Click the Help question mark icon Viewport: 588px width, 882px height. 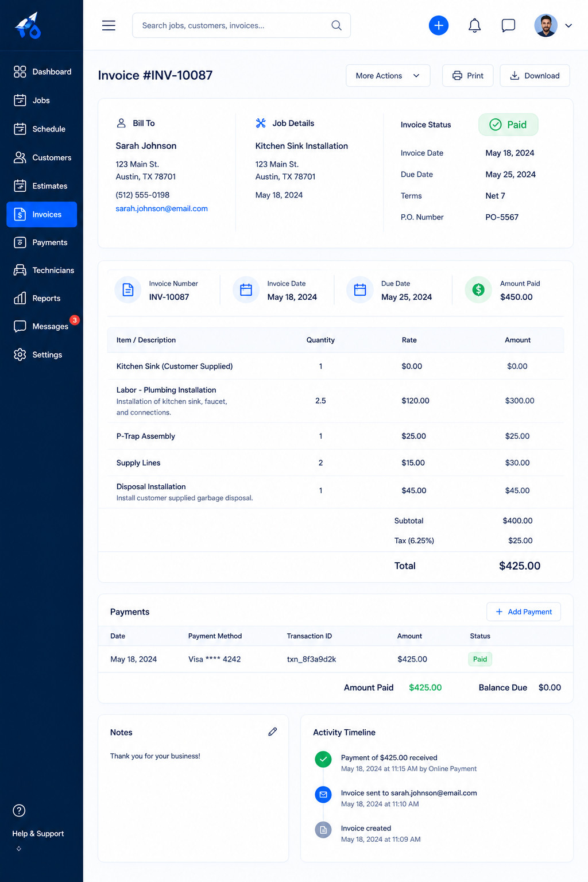(19, 811)
